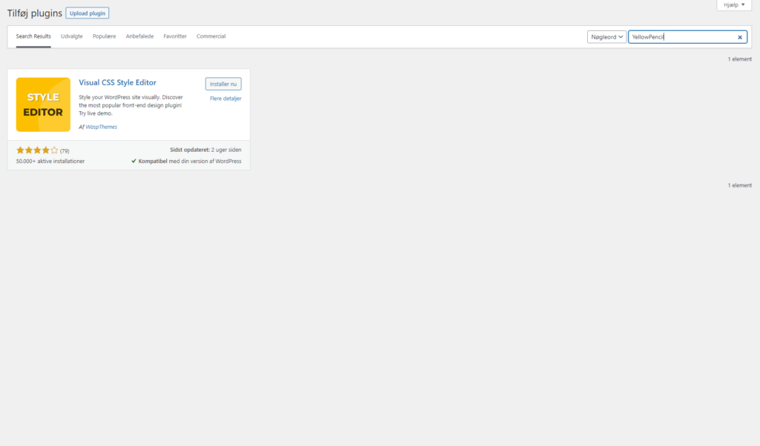Click the green Kompatibel checkmark icon
760x446 pixels.
point(134,161)
